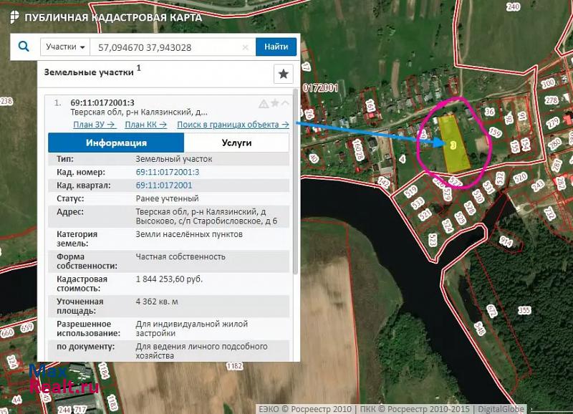Click cadastral number link 69:11:0172001:3 in table
The height and width of the screenshot is (414, 573).
tap(168, 173)
